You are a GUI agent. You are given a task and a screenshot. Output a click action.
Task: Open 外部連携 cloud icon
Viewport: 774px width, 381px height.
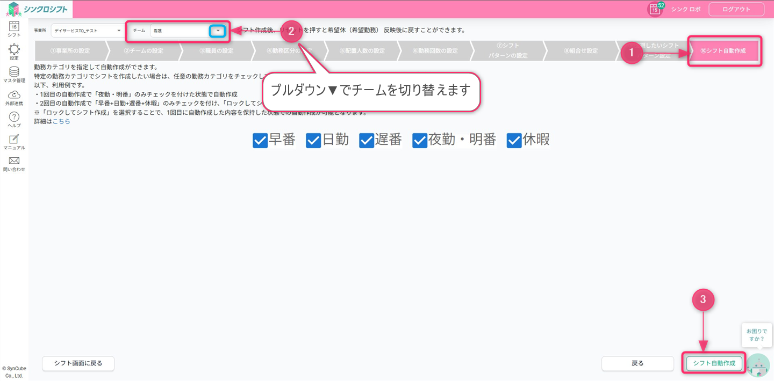tap(14, 95)
